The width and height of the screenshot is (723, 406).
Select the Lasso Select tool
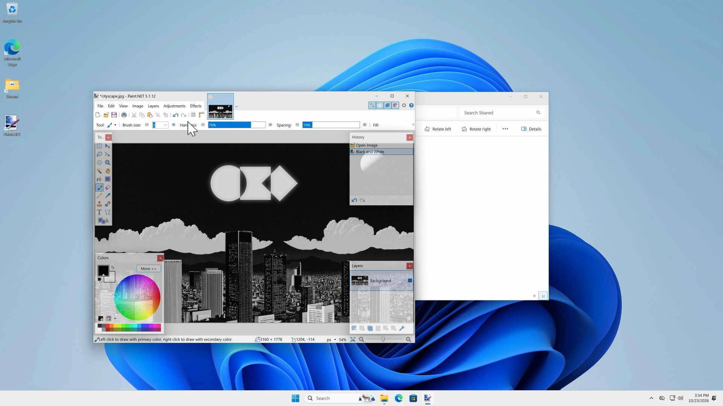coord(99,154)
